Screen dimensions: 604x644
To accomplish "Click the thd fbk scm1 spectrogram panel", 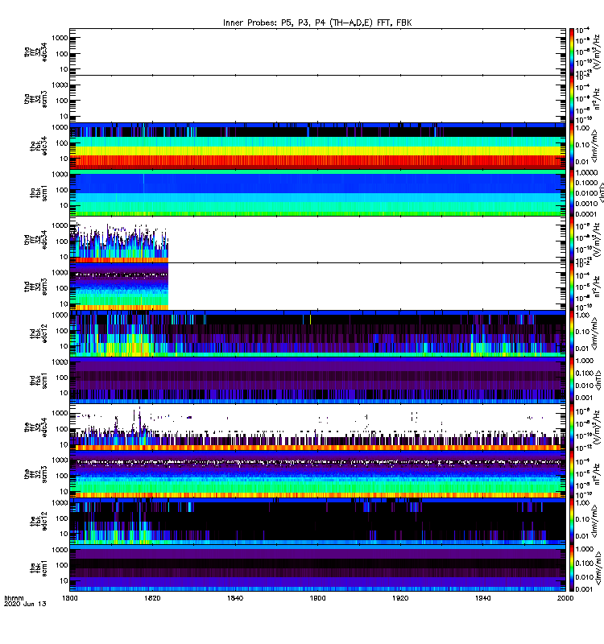I will click(x=317, y=380).
